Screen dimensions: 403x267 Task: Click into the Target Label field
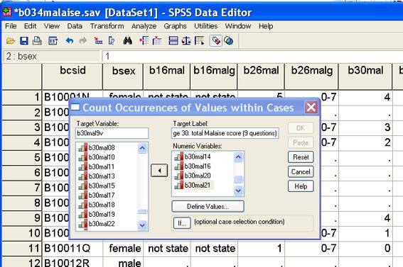point(225,133)
